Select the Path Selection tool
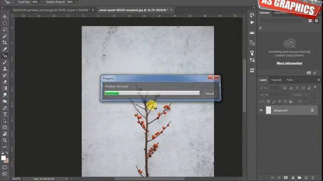The height and width of the screenshot is (181, 323). coord(5,121)
